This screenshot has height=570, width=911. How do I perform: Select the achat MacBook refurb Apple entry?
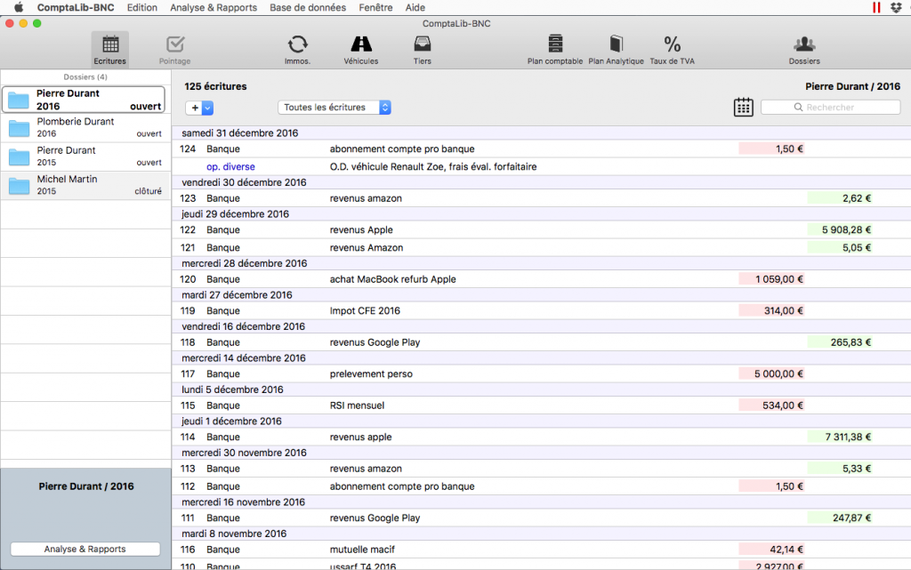click(542, 279)
